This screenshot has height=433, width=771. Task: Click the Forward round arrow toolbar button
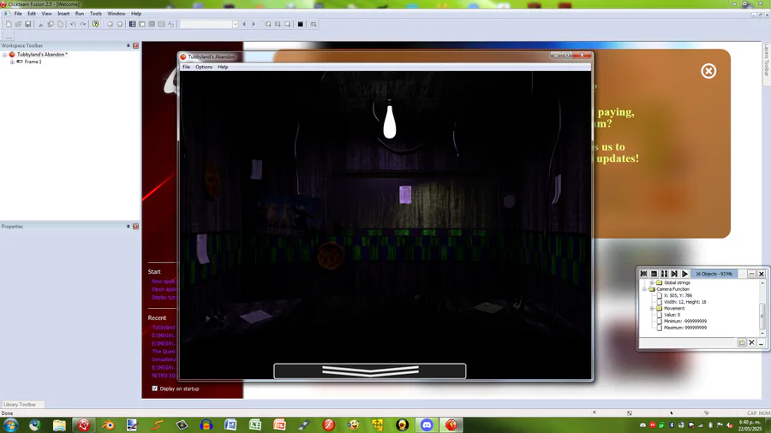(119, 24)
